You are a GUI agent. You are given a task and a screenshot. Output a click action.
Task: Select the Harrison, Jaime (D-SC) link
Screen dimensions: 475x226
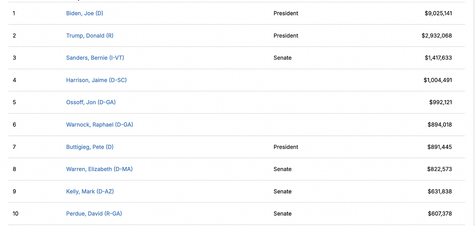coord(96,80)
